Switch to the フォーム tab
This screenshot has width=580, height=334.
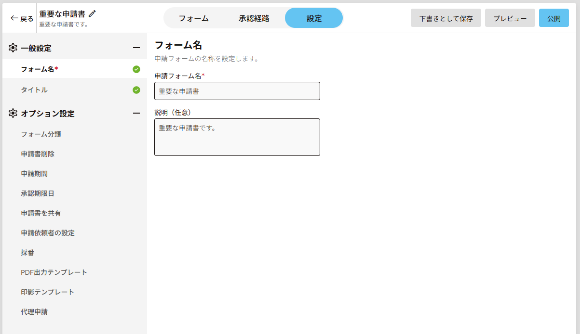(x=194, y=18)
